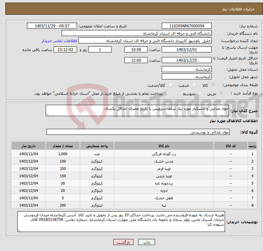Image resolution: width=263 pixels, height=251 pixels.
Task: Click the گروه کالا field مواد غذائی و نوشیدنی
Action: (138, 132)
